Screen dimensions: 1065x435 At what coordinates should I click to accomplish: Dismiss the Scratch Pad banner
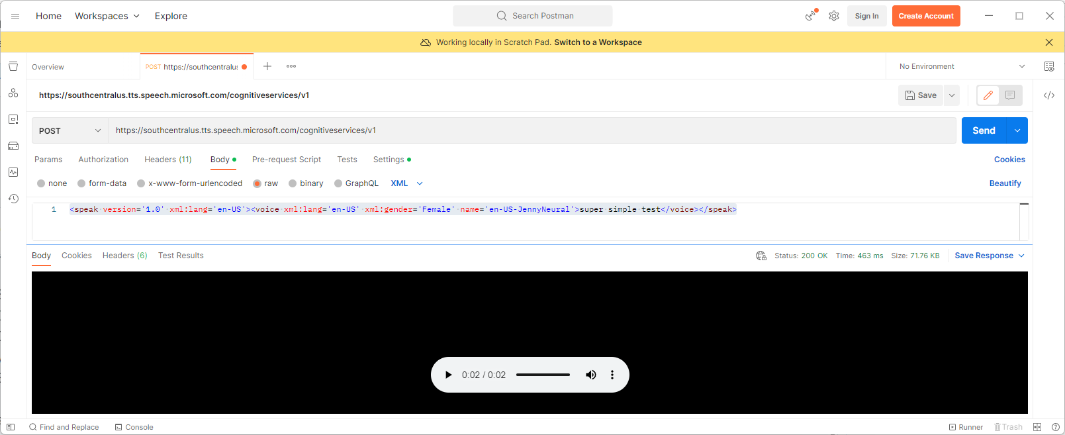[1049, 42]
